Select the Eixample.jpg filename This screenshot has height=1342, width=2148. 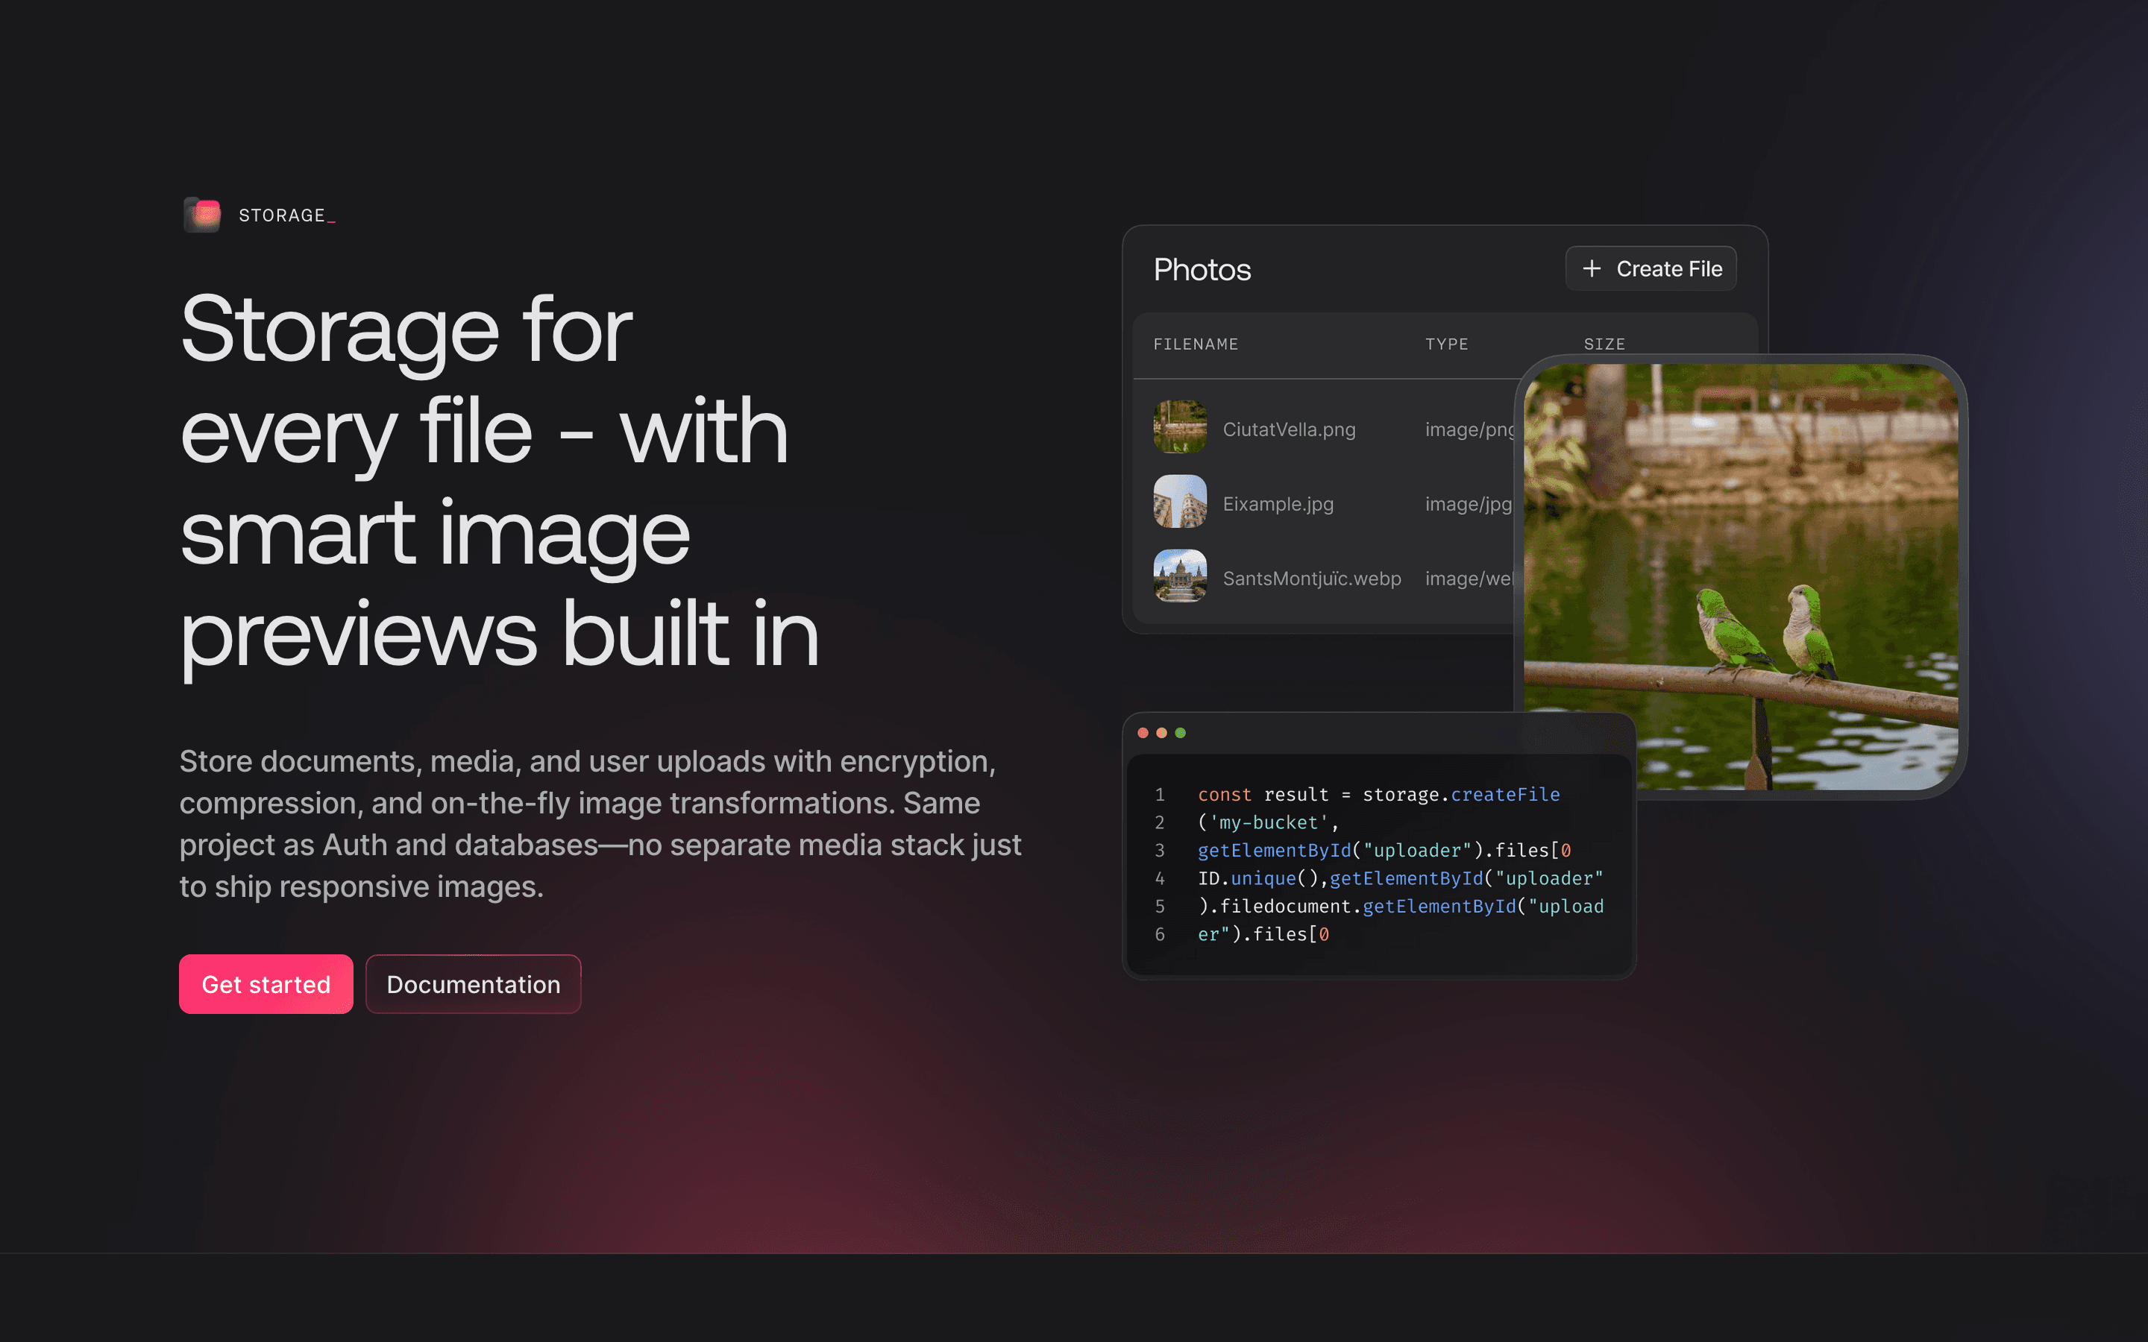click(x=1278, y=504)
